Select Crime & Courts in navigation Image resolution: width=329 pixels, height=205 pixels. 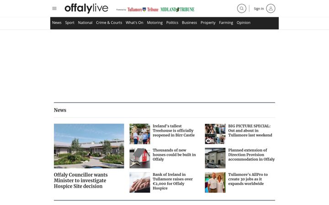(109, 23)
